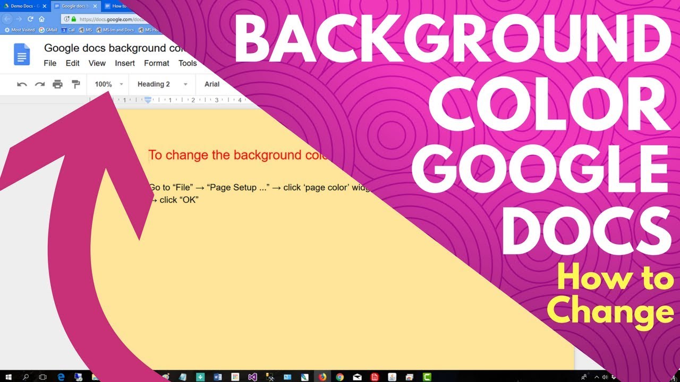This screenshot has width=680, height=382.
Task: Open Visual Studio from the taskbar
Action: pos(253,377)
